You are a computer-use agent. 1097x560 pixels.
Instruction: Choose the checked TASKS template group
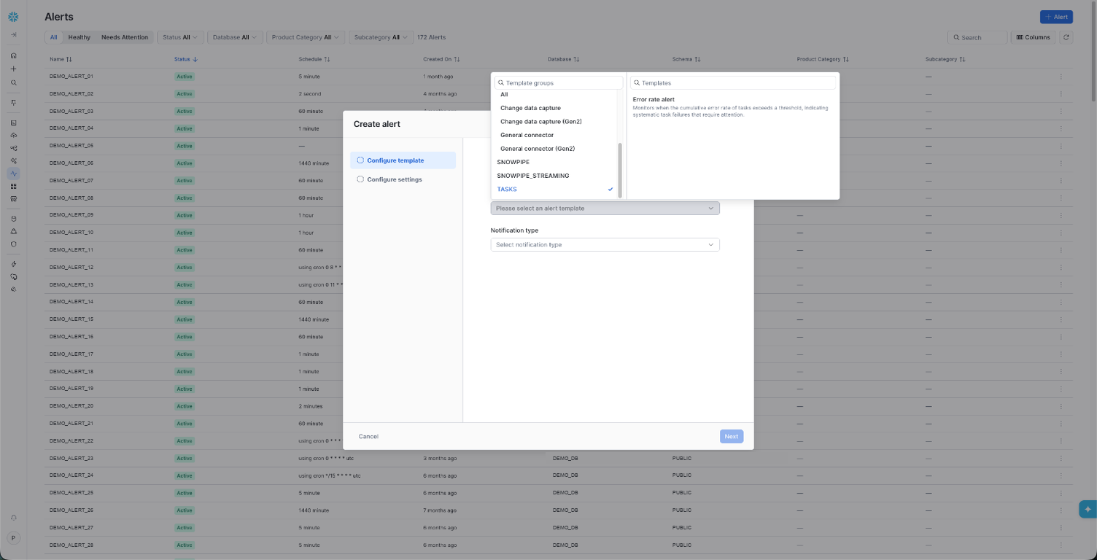[x=556, y=190]
